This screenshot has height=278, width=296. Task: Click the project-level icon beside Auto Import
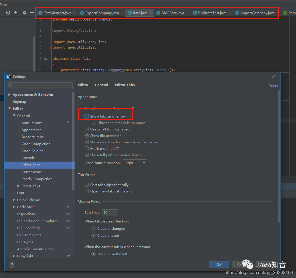coord(69,123)
